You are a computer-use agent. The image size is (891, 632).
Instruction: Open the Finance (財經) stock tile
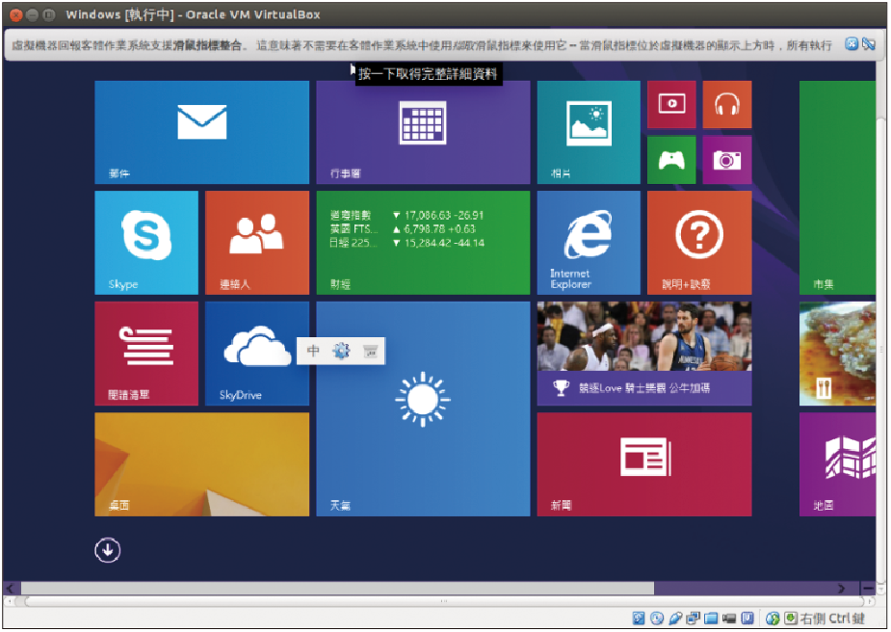pyautogui.click(x=423, y=243)
